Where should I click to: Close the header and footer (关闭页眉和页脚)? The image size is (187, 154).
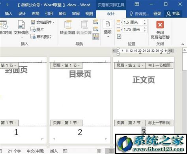click(160, 30)
